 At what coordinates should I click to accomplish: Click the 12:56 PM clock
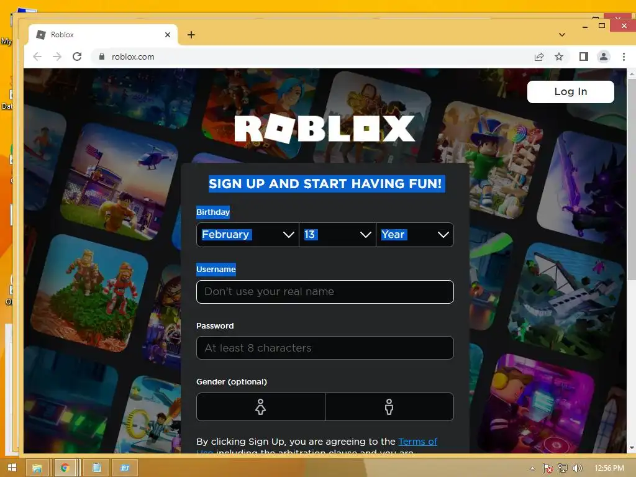[609, 468]
